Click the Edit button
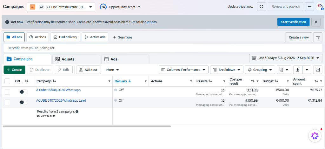 [63, 70]
